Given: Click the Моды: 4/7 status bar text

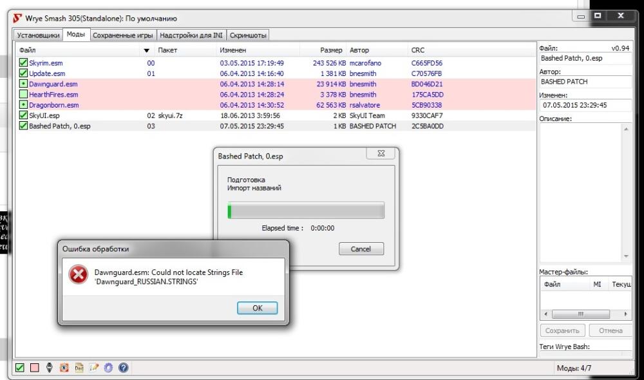Looking at the screenshot, I should pos(574,368).
